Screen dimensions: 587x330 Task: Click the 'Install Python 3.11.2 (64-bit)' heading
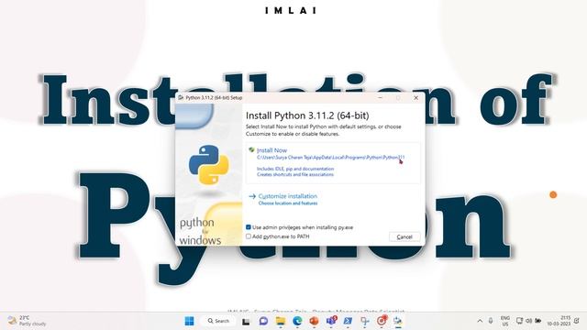[x=307, y=115]
